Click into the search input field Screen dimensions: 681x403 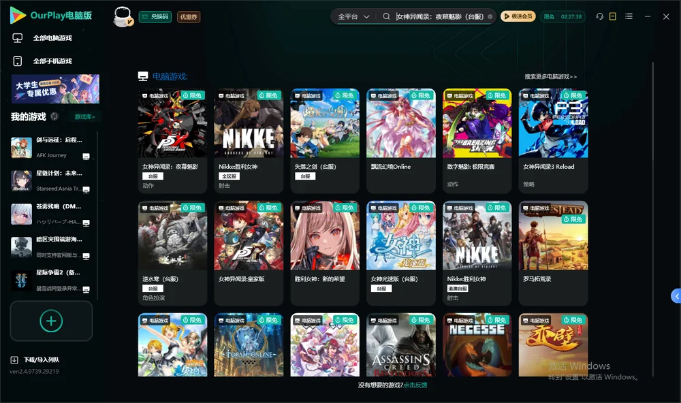click(439, 16)
